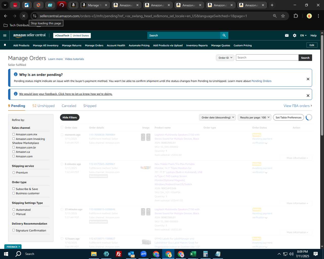Open File Explorer from taskbar
Screen dimensions: 324x259
pyautogui.click(x=94, y=254)
